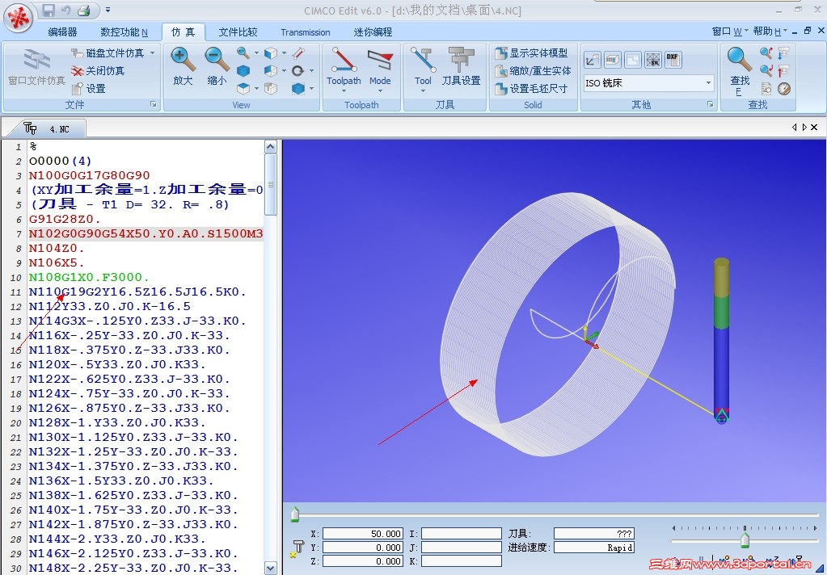Click 窗口文件仿真 window file simulation

36,66
